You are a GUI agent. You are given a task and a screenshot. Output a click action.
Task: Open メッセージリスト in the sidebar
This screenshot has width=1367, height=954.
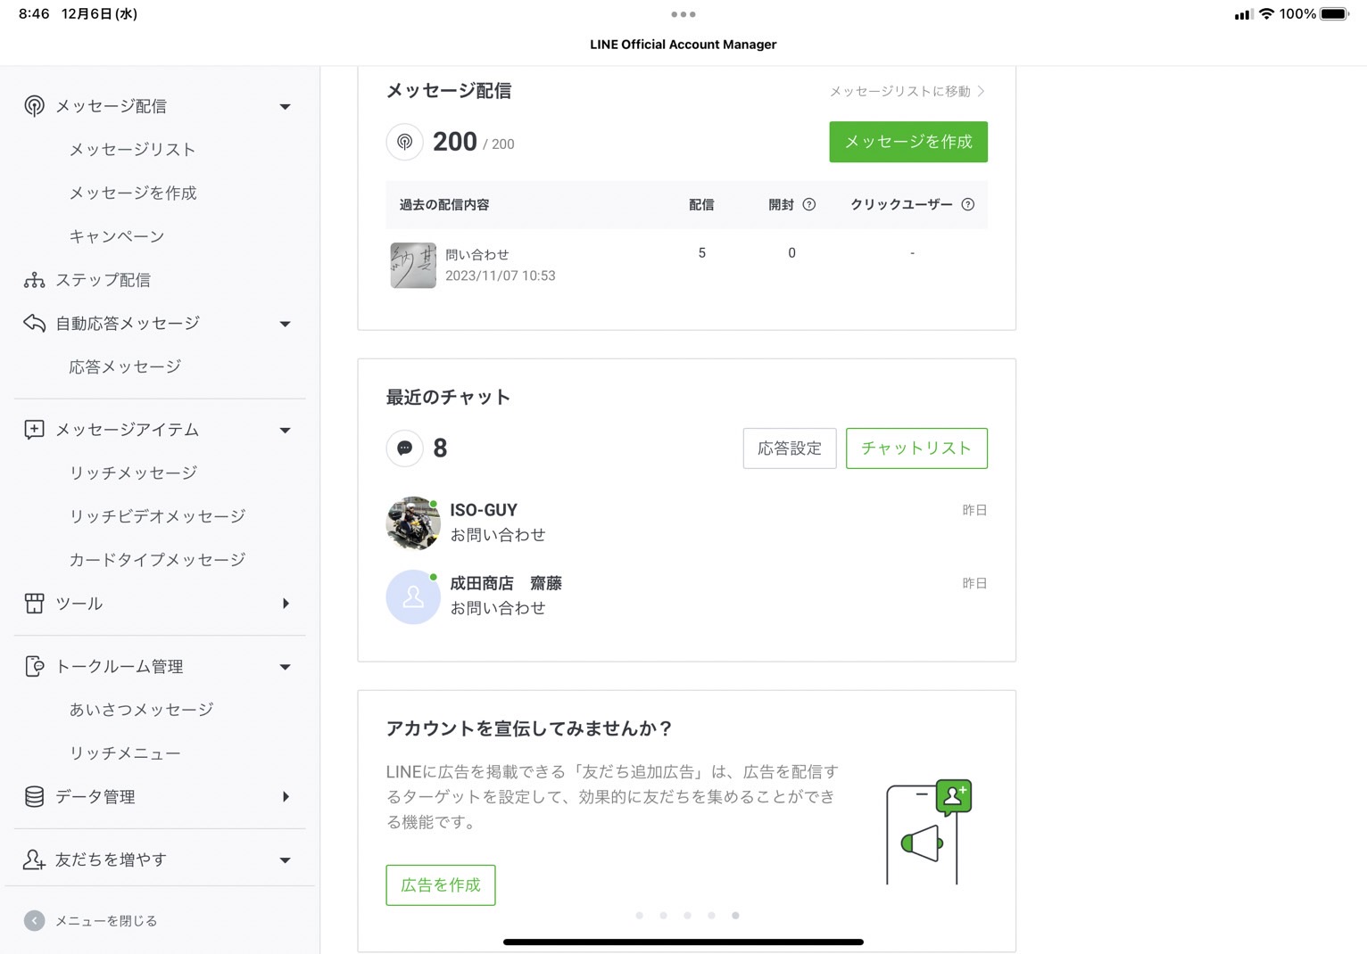[132, 149]
